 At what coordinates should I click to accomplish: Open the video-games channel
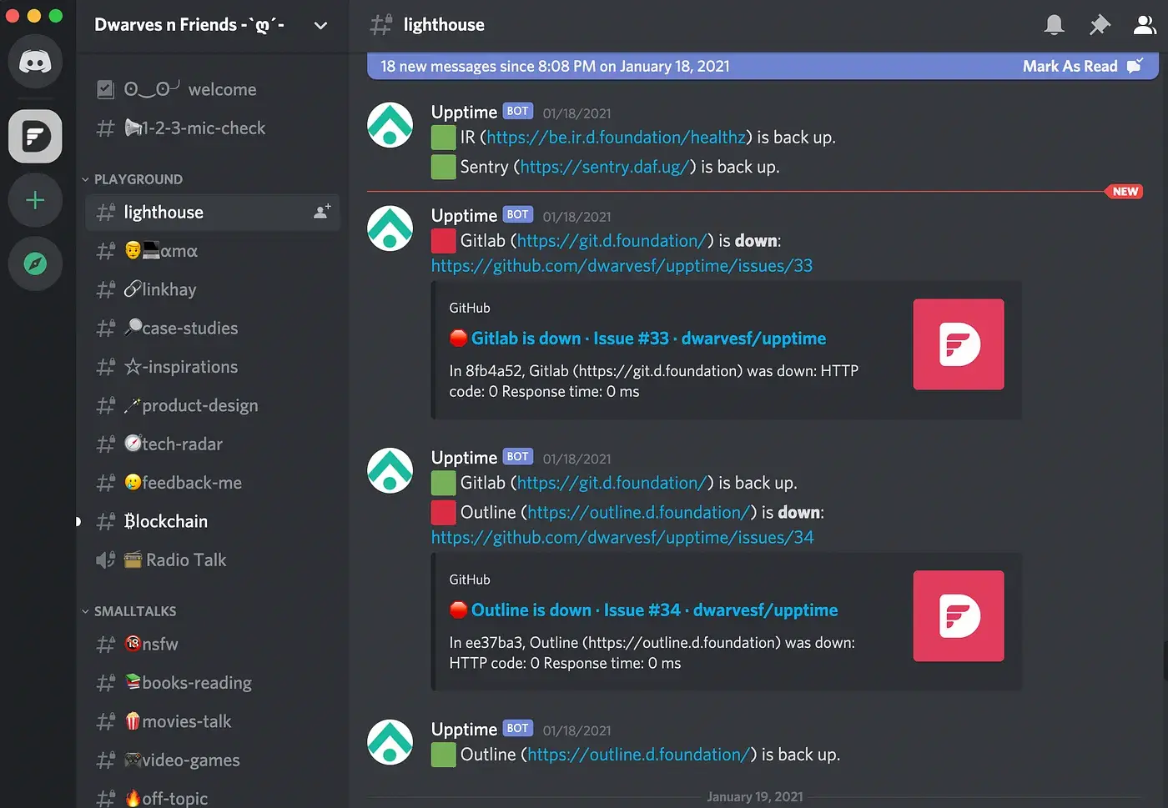tap(213, 760)
